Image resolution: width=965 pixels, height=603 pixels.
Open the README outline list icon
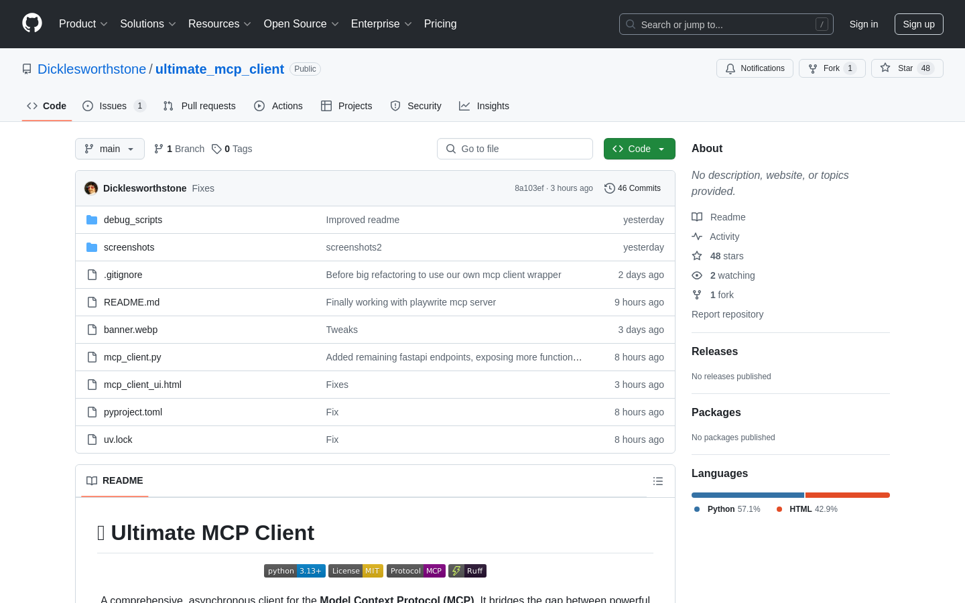(658, 481)
